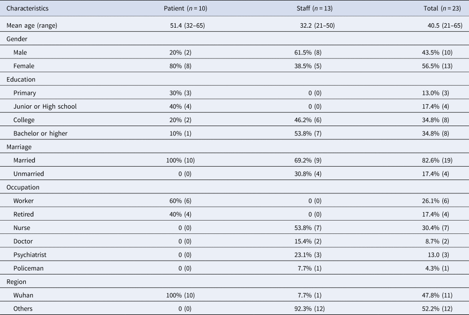The height and width of the screenshot is (315, 469).
Task: Select the Policeman row label
Action: pyautogui.click(x=31, y=268)
